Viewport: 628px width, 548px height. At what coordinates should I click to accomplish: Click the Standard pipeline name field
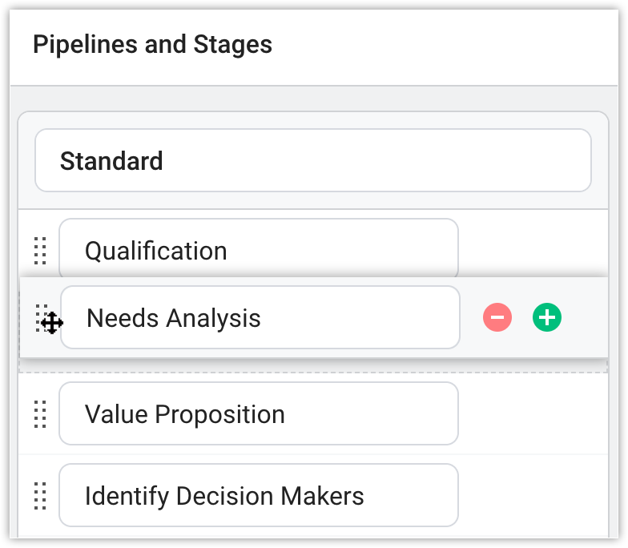[312, 161]
